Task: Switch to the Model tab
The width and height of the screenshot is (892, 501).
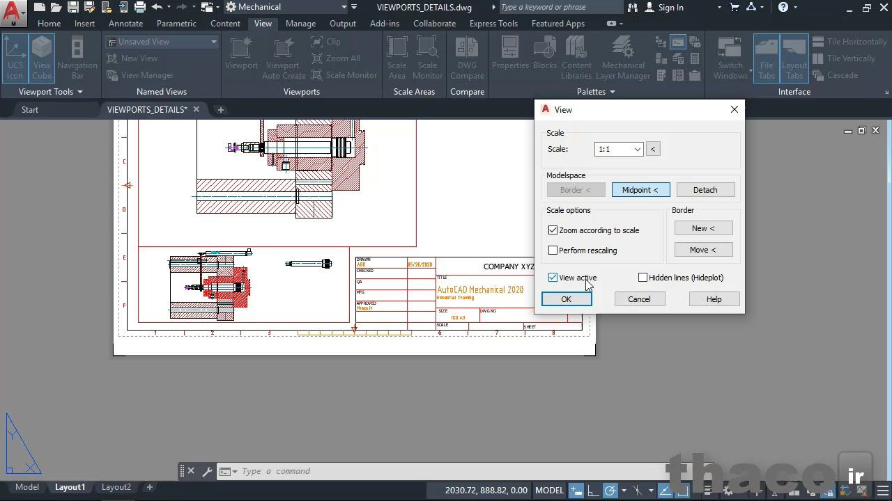Action: pyautogui.click(x=27, y=487)
